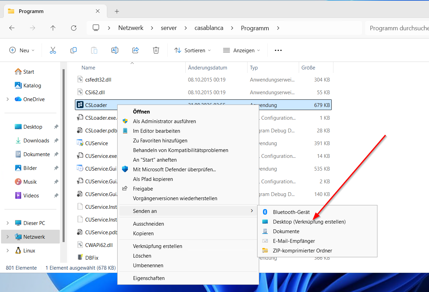Open the Neu dropdown

[22, 50]
